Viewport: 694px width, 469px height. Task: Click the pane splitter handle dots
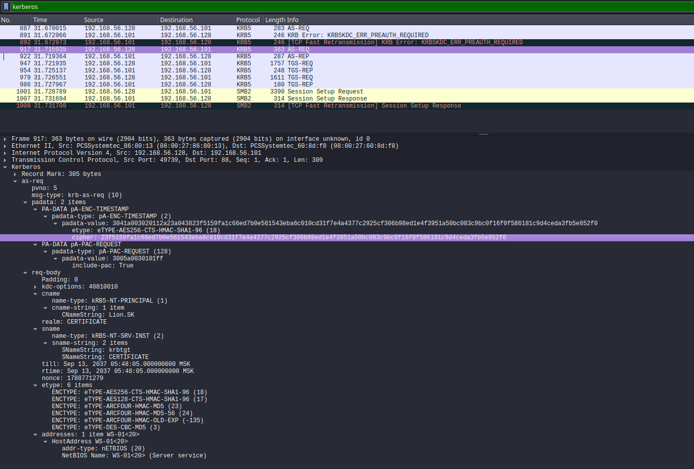(x=483, y=134)
